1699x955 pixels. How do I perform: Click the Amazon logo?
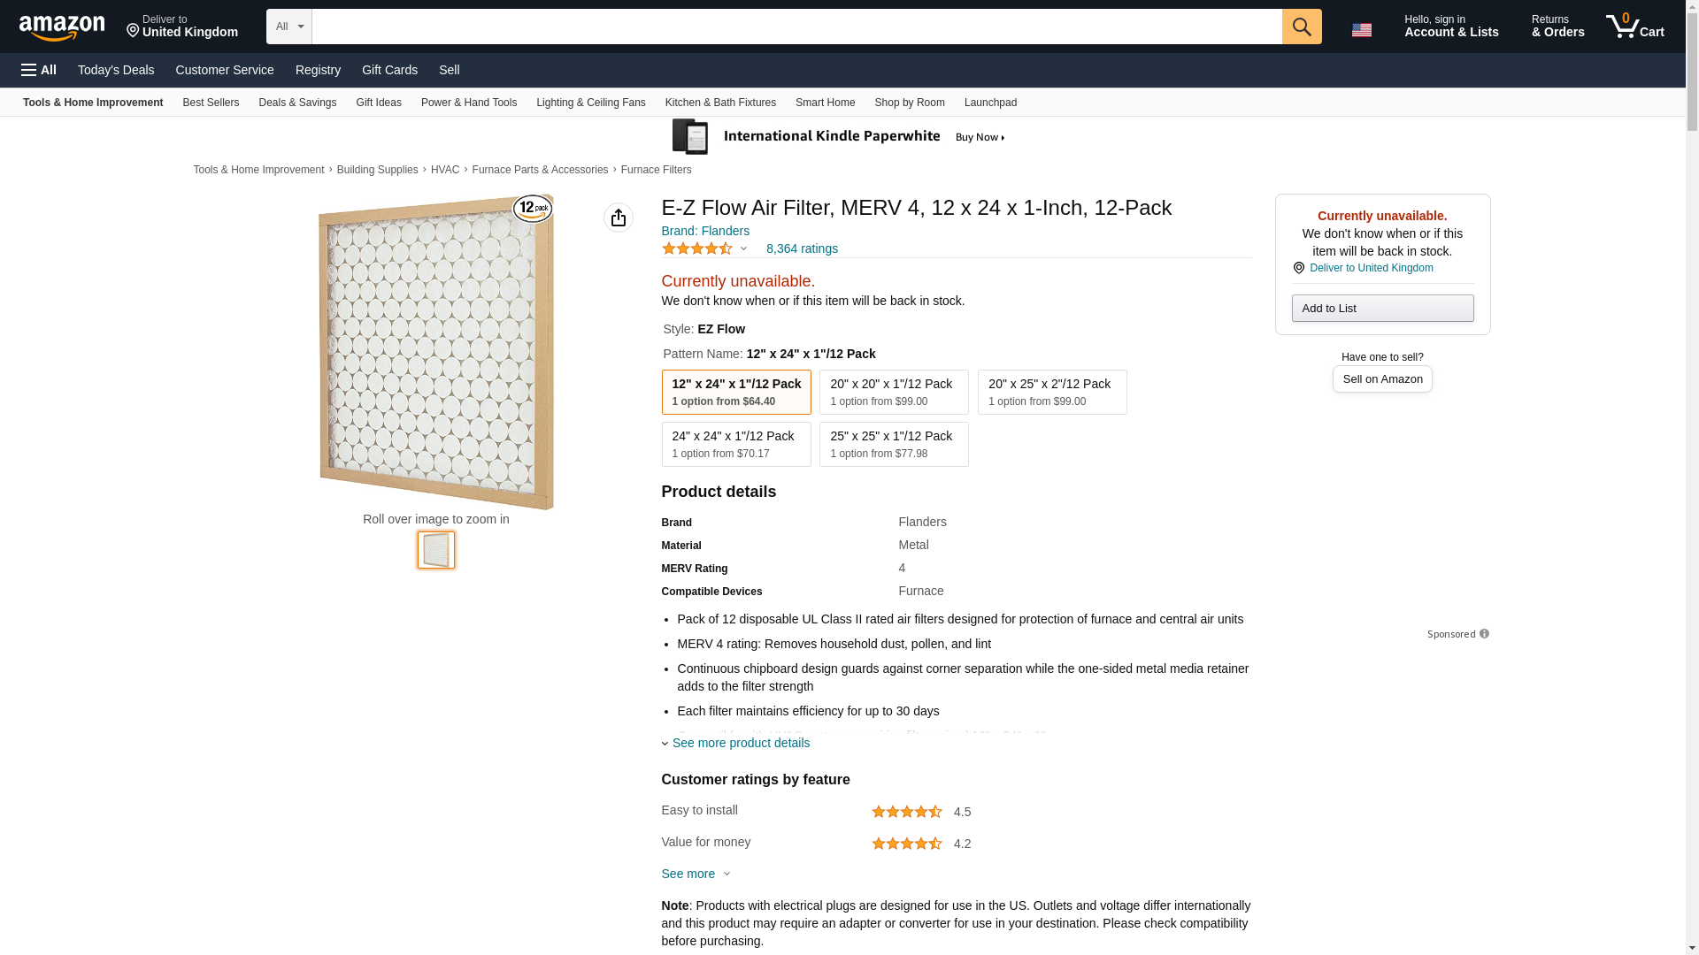[x=62, y=28]
